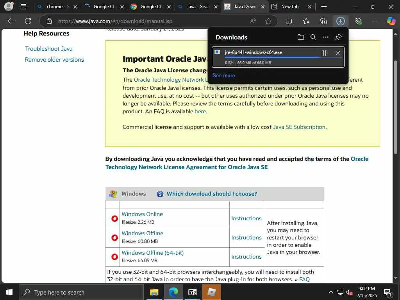Close the java - Search tab
This screenshot has height=300, width=400.
(216, 7)
